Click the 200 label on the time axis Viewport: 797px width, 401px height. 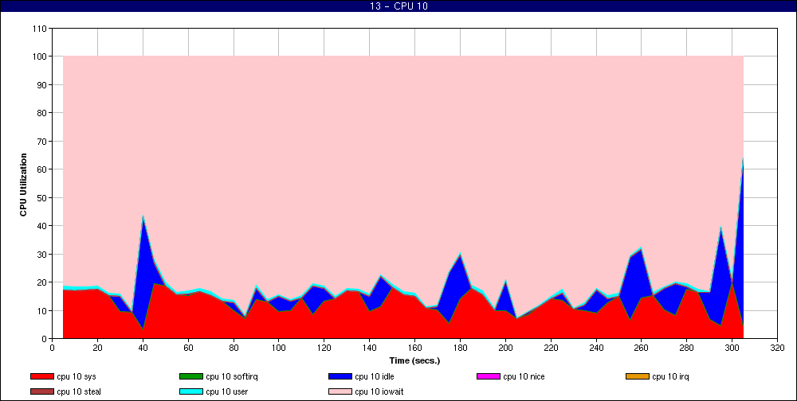505,348
